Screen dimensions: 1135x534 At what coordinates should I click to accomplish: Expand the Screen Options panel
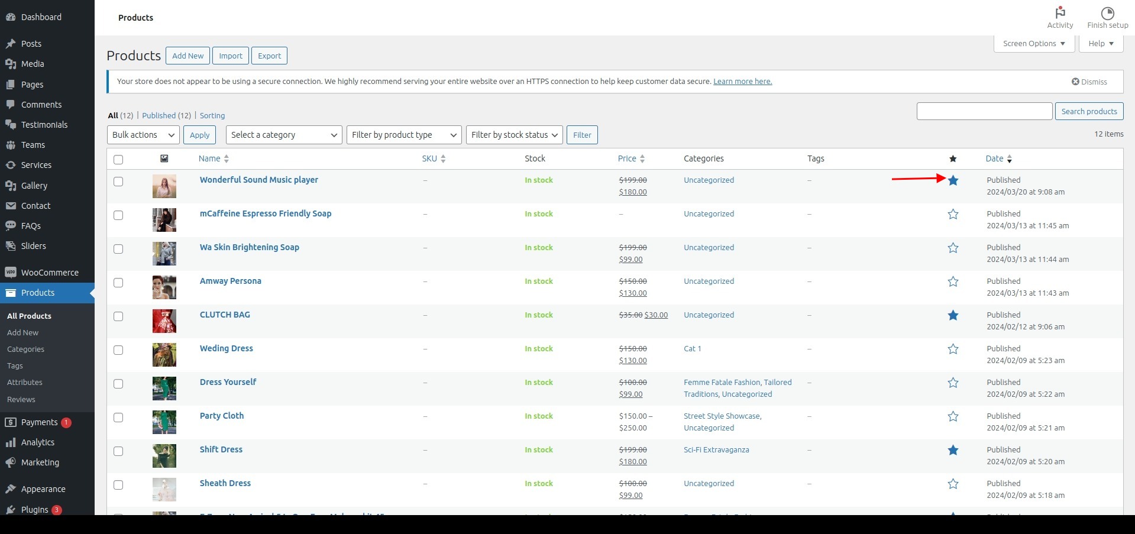[1034, 44]
